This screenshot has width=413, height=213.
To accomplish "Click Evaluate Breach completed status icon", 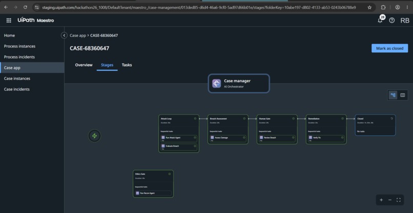I will click(x=195, y=146).
